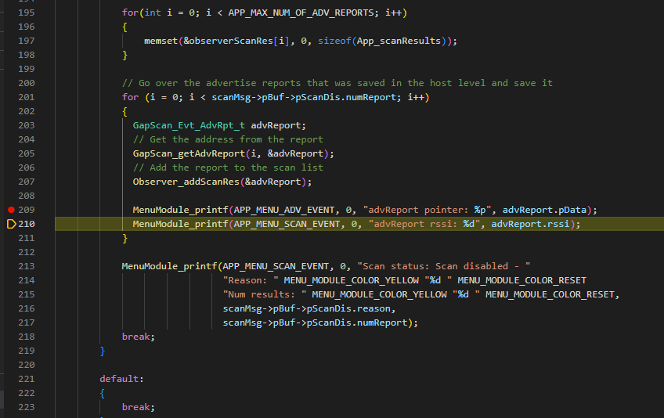Click the Observer_addScanRes function call
Image resolution: width=664 pixels, height=418 pixels.
pyautogui.click(x=186, y=182)
